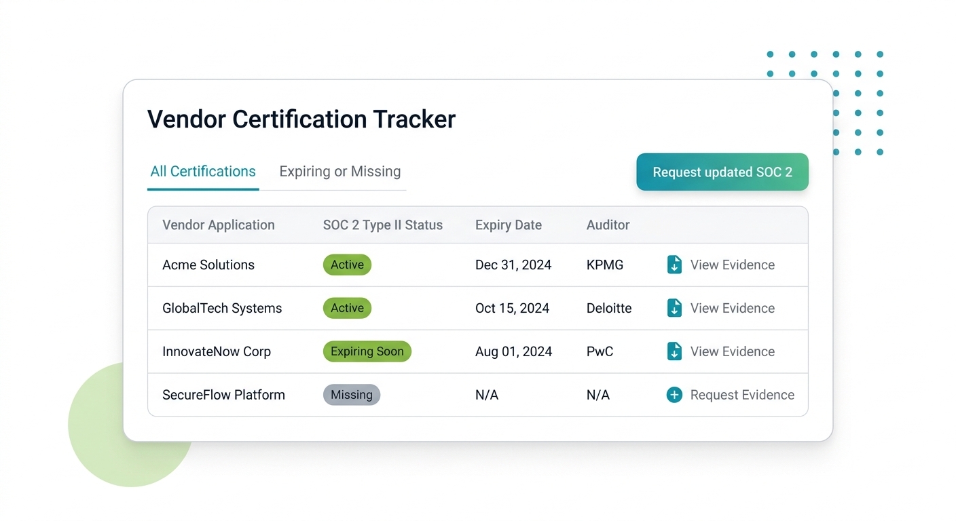Image resolution: width=956 pixels, height=521 pixels.
Task: Click the Deloitte auditor cell
Action: (609, 308)
